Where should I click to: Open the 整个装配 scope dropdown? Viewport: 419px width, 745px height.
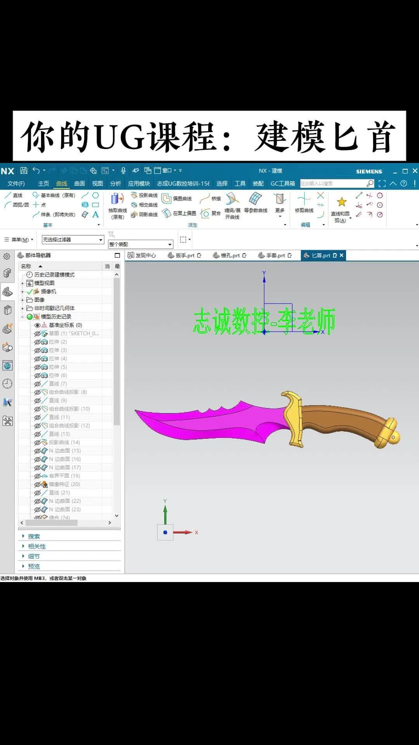[x=140, y=244]
